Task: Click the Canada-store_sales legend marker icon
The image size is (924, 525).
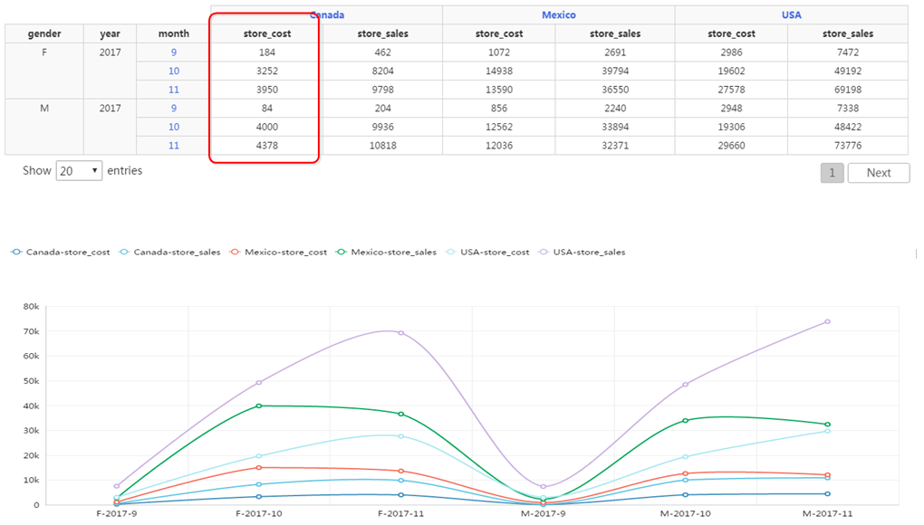Action: point(125,252)
